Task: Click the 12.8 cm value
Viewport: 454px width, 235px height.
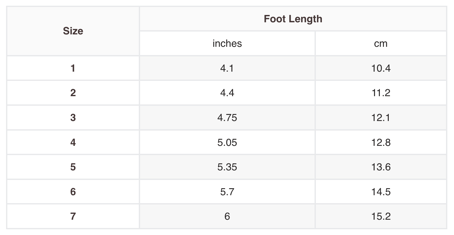Action: pyautogui.click(x=381, y=142)
